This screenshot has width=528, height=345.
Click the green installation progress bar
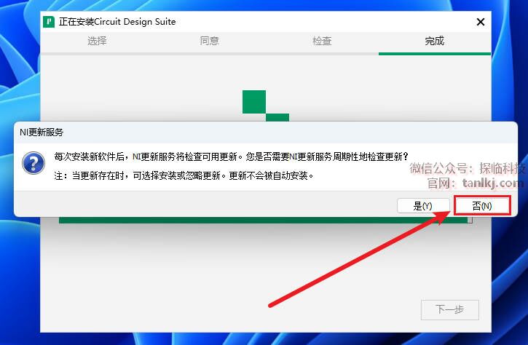click(266, 220)
